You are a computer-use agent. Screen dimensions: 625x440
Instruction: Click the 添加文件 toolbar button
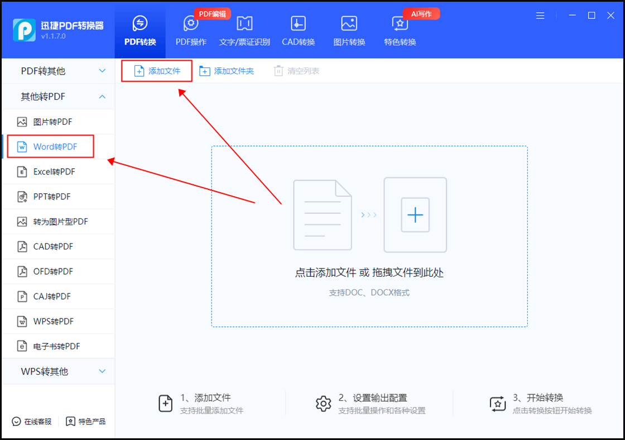156,71
